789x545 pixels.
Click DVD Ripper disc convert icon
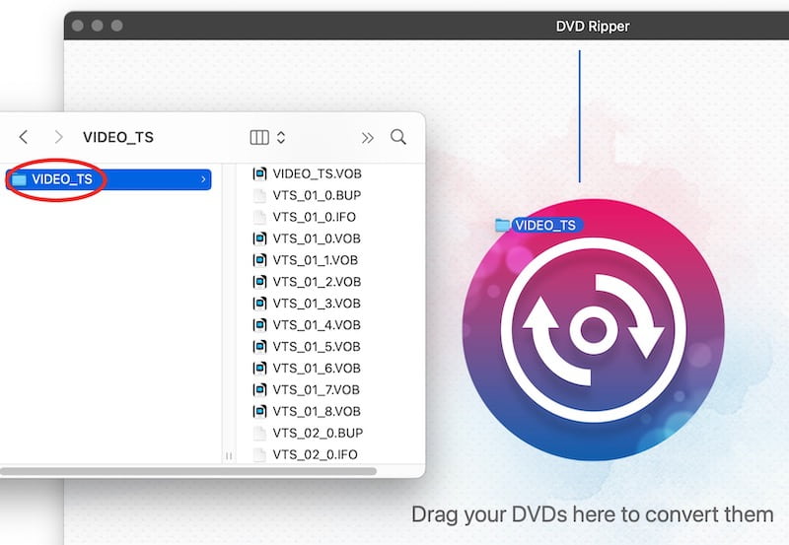pyautogui.click(x=594, y=330)
